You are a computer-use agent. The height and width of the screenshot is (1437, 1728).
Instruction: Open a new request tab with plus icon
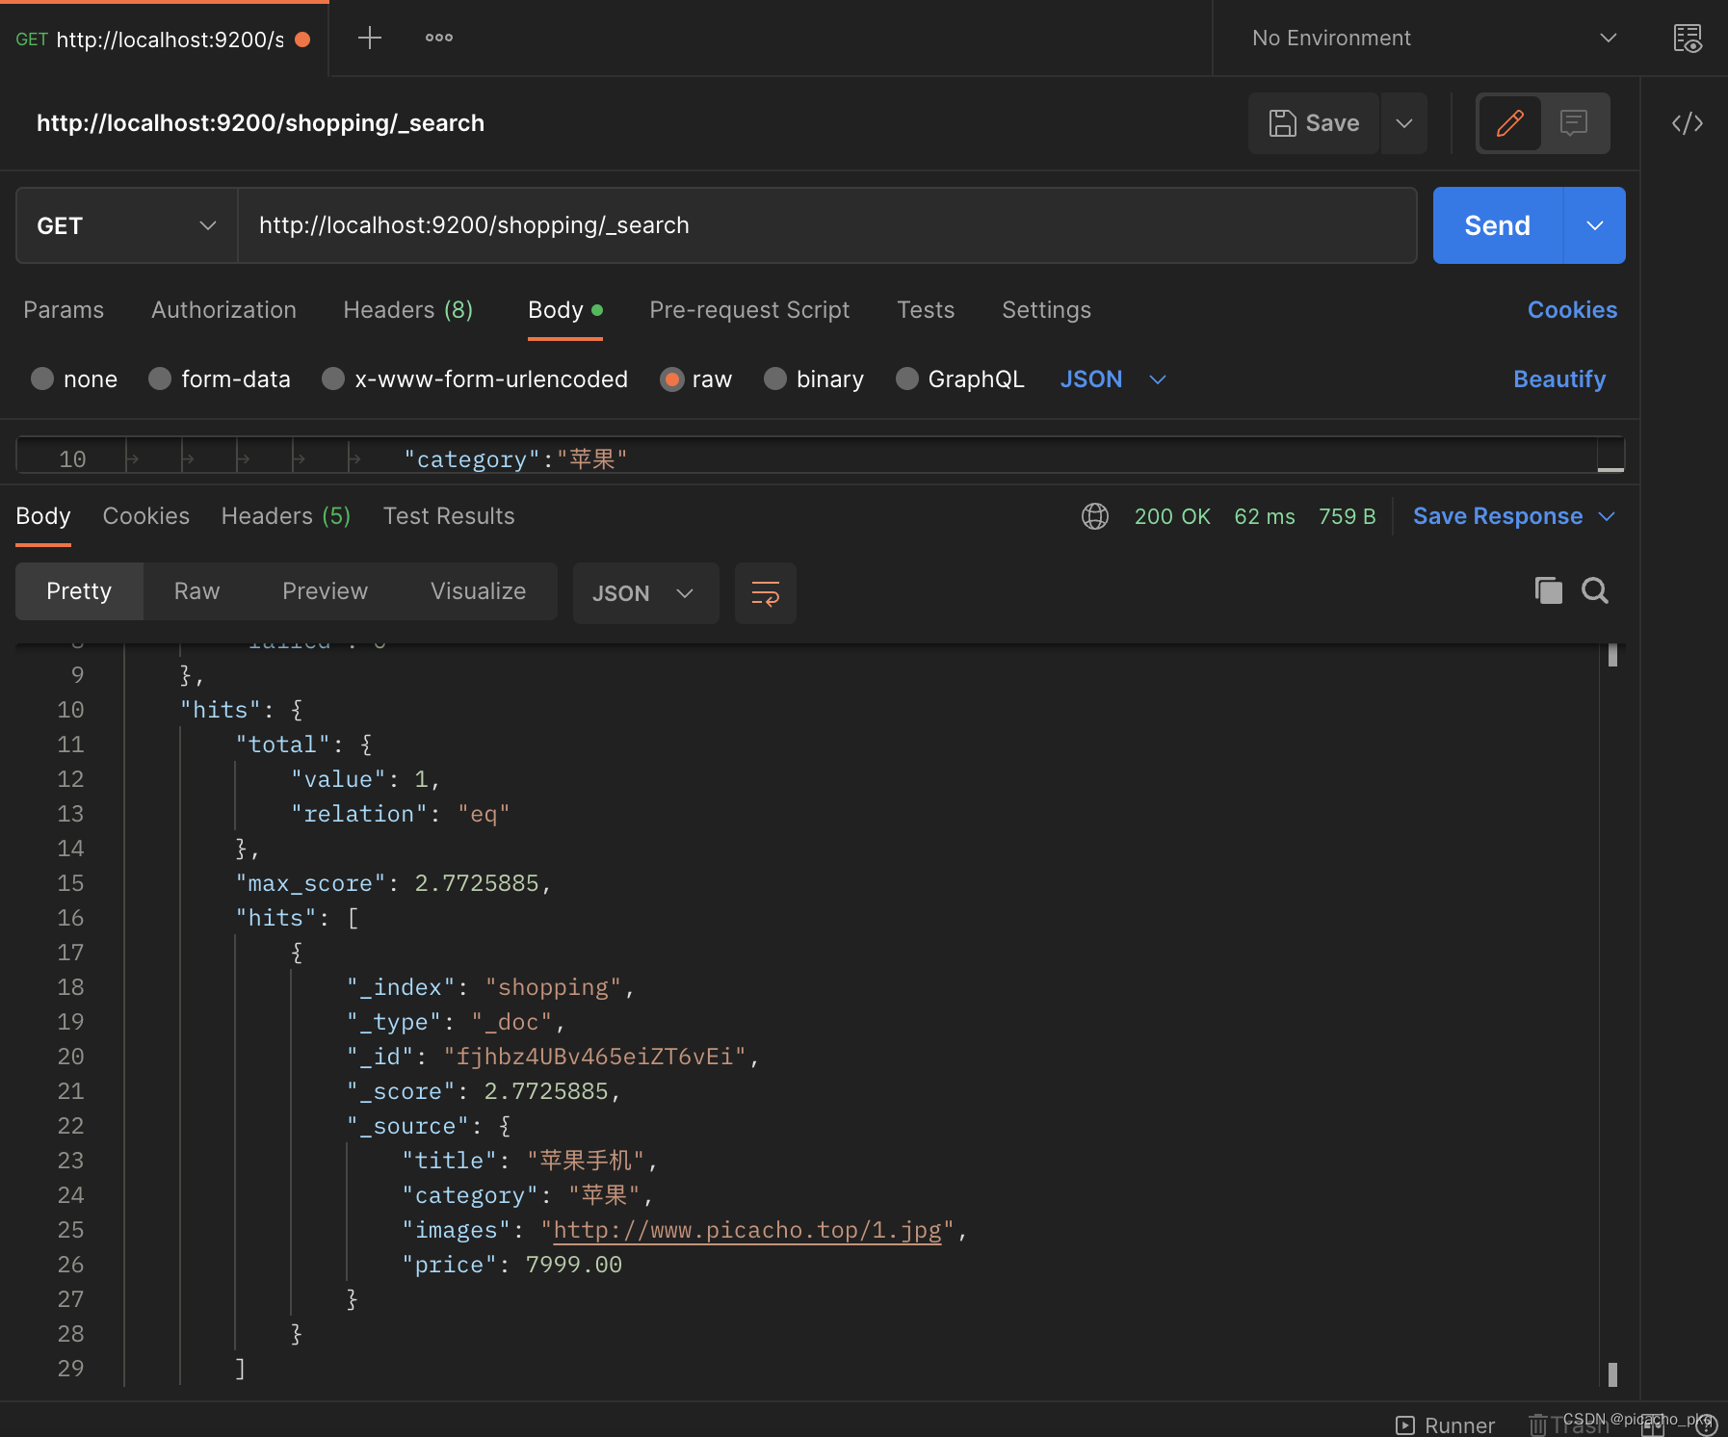pyautogui.click(x=370, y=39)
